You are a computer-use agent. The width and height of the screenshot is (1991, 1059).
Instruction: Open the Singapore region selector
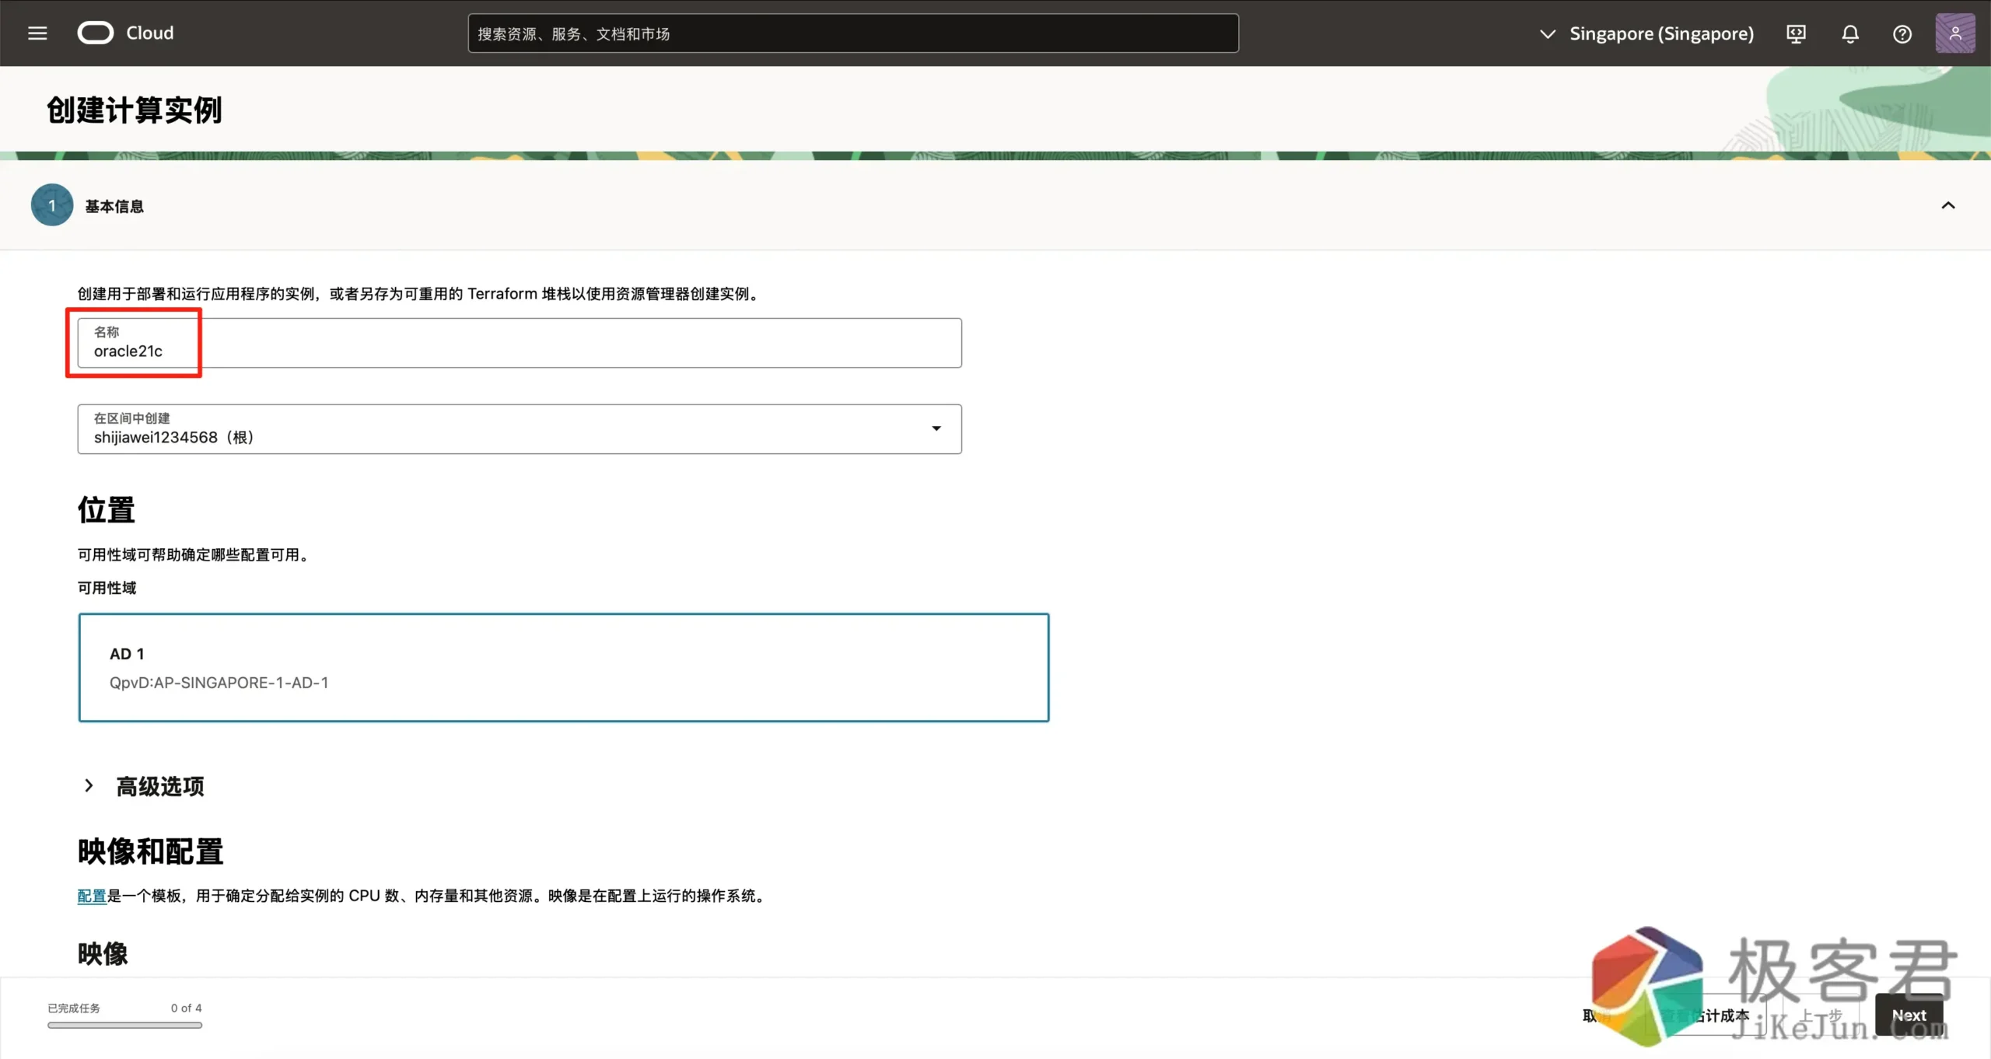pyautogui.click(x=1646, y=33)
